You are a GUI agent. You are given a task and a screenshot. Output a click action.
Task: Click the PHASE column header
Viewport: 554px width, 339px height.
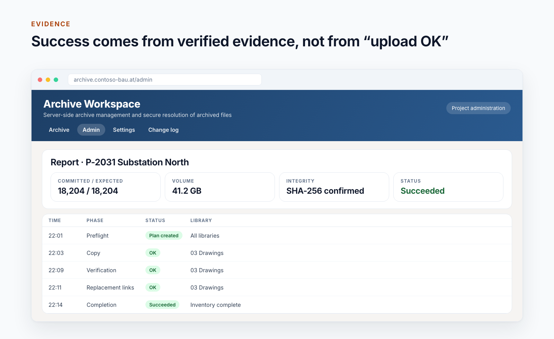95,220
